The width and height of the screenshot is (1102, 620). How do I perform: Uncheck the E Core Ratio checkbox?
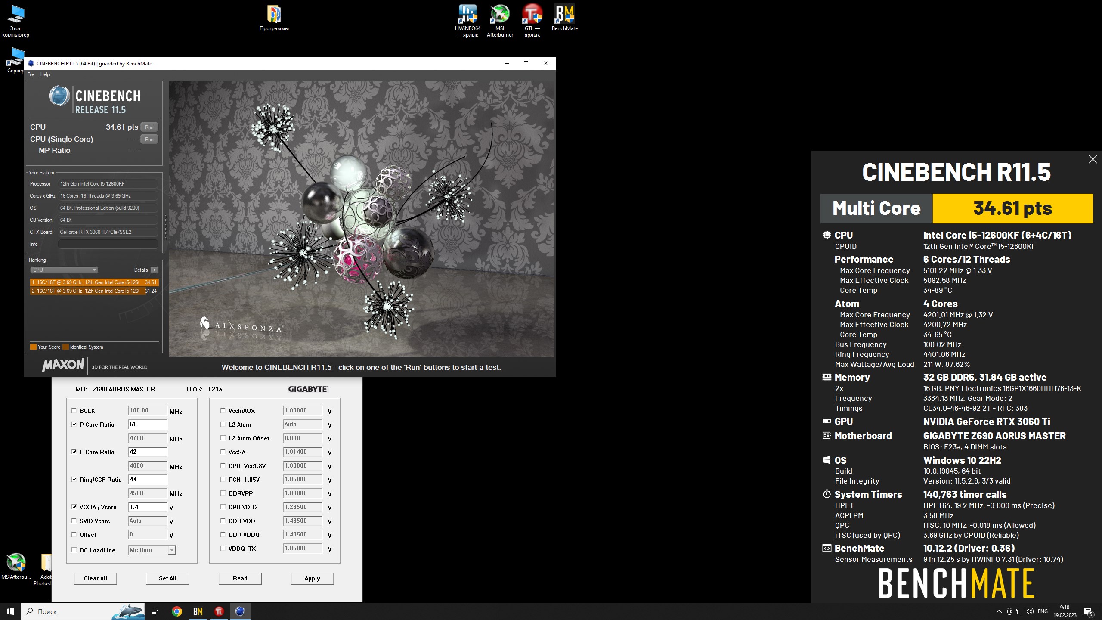74,452
